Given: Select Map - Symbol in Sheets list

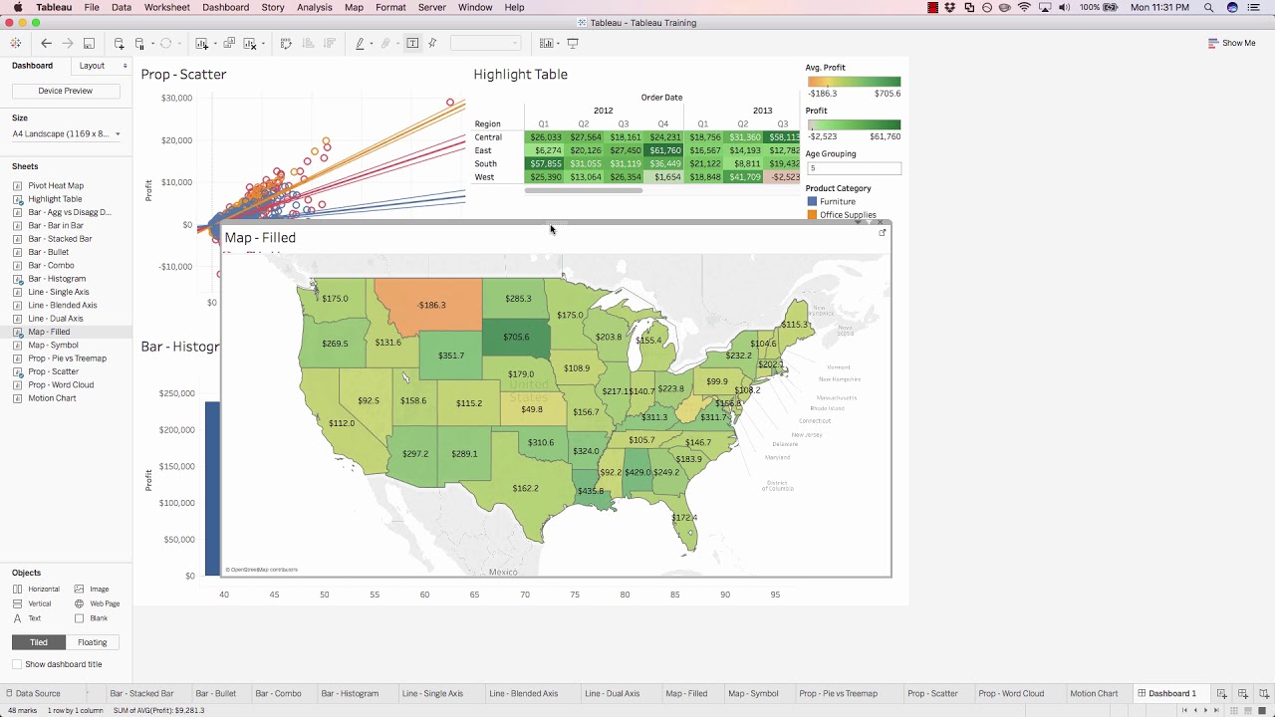Looking at the screenshot, I should pos(55,345).
